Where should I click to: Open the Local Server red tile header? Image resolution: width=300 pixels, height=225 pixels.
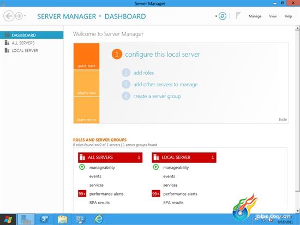184,157
